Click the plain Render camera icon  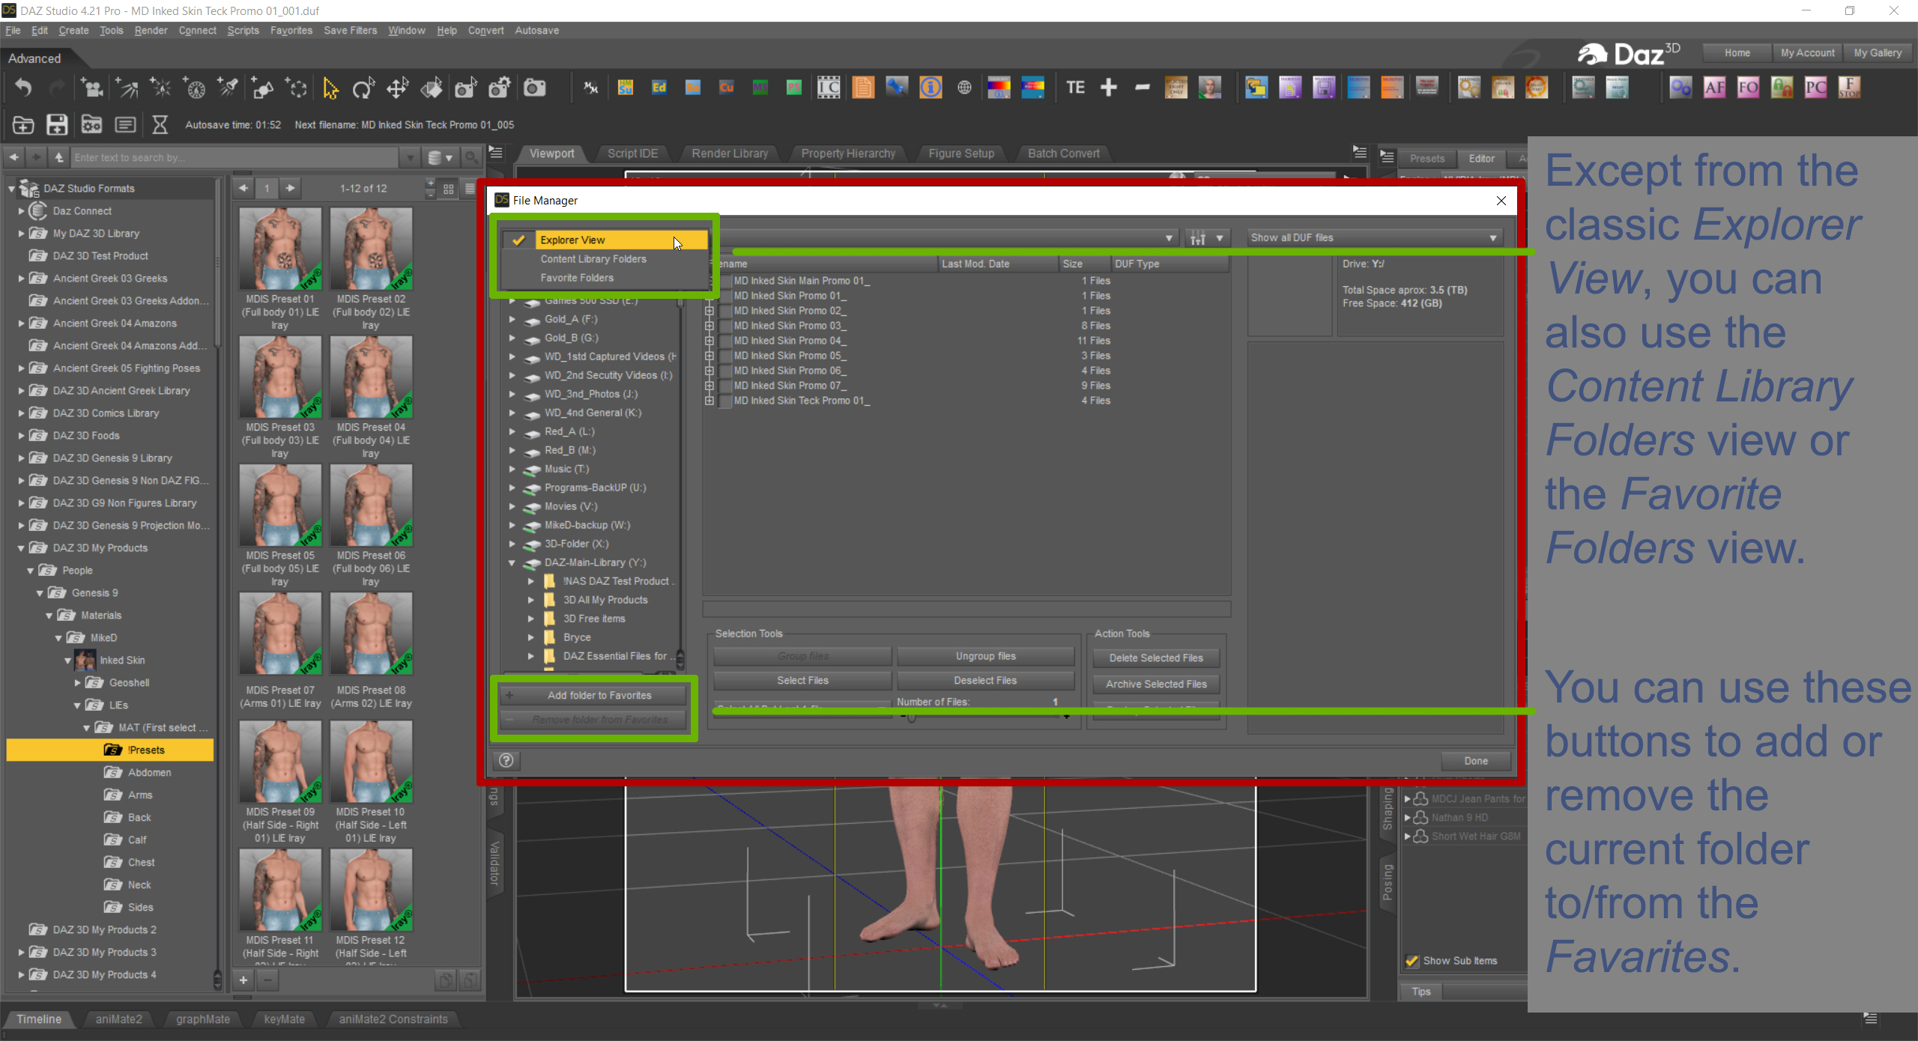click(x=534, y=88)
